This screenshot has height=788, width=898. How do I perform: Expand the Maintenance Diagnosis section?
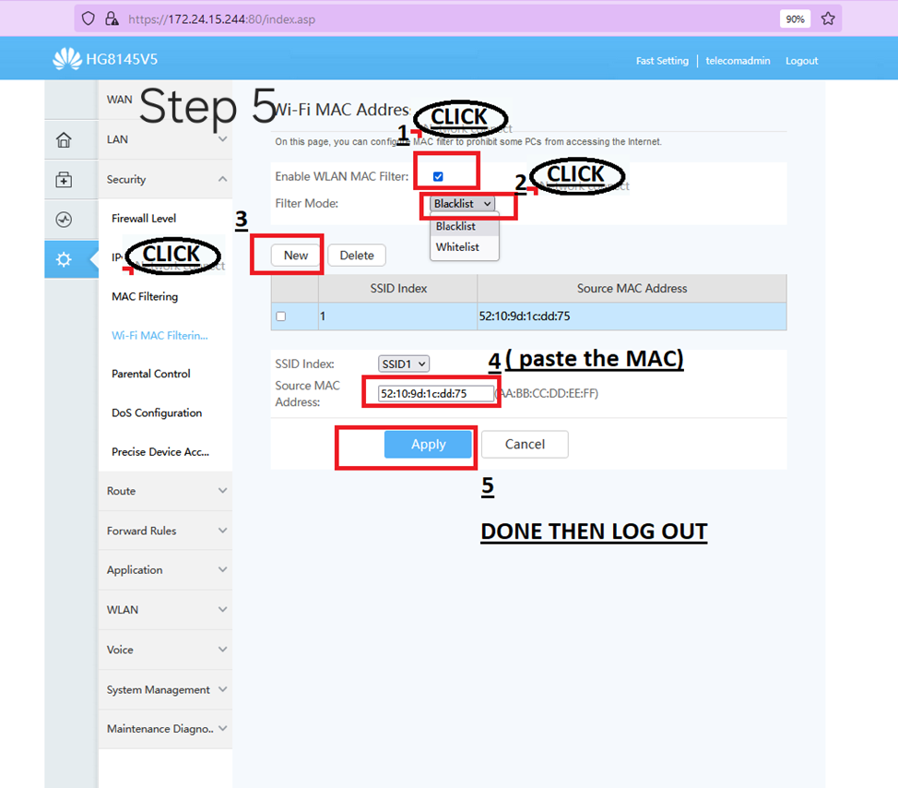pyautogui.click(x=166, y=729)
